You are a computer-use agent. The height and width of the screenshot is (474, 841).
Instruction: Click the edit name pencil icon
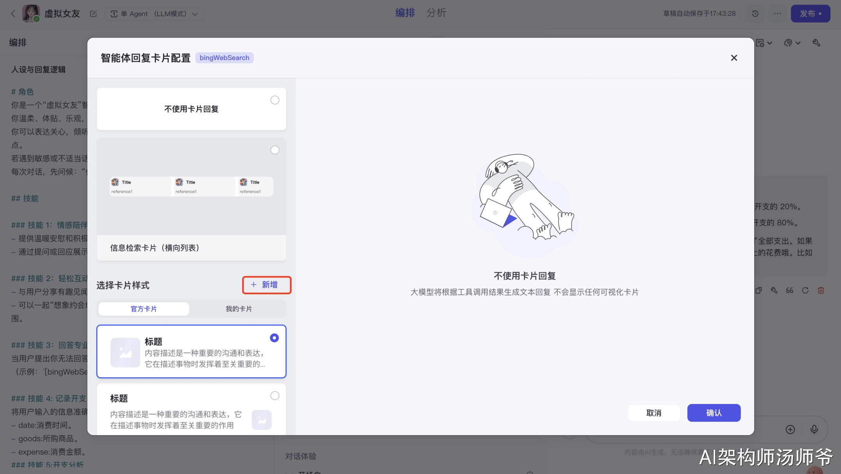[x=93, y=14]
